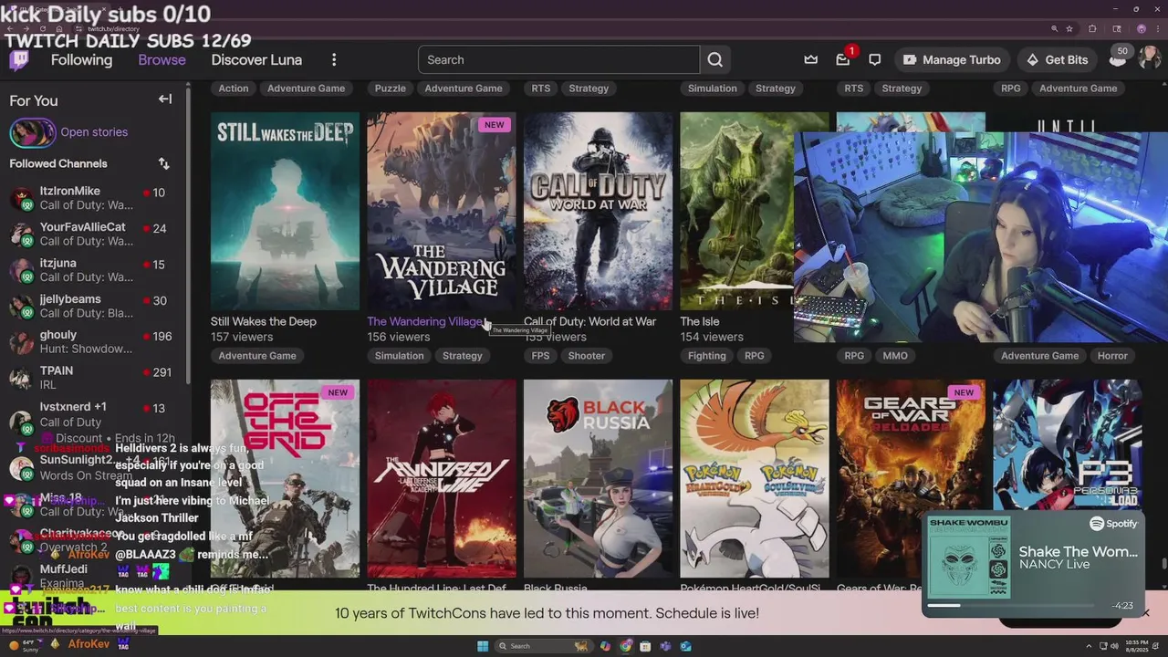Open the Call of Duty World at War cover
This screenshot has height=657, width=1168.
pos(598,212)
